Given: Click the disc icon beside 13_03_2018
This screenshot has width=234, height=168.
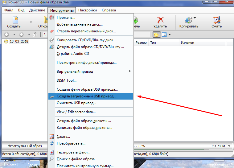Looking at the screenshot, I should pos(6,41).
